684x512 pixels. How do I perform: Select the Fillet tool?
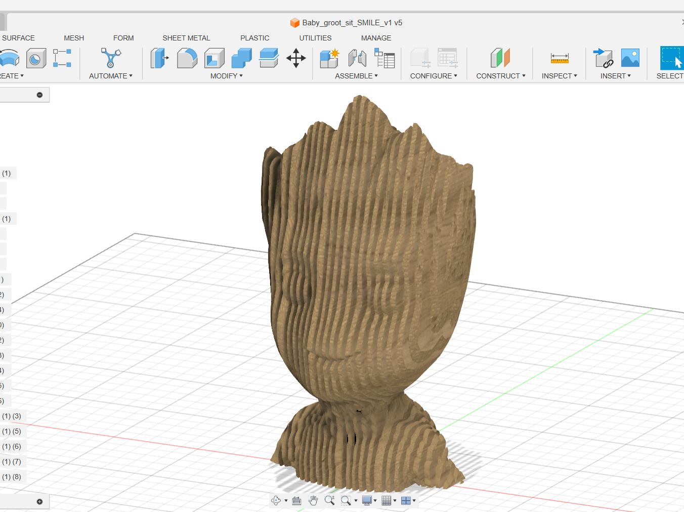click(x=187, y=58)
